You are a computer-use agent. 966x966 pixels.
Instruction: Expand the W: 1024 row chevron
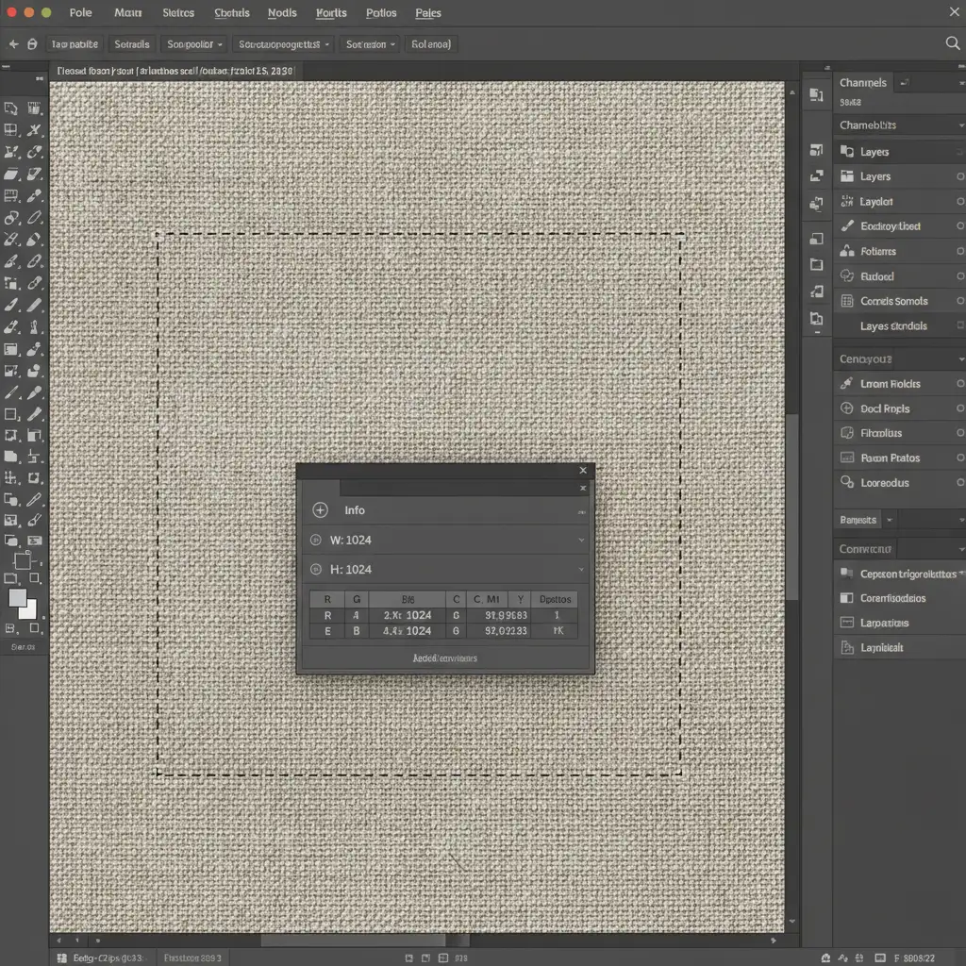click(x=581, y=541)
